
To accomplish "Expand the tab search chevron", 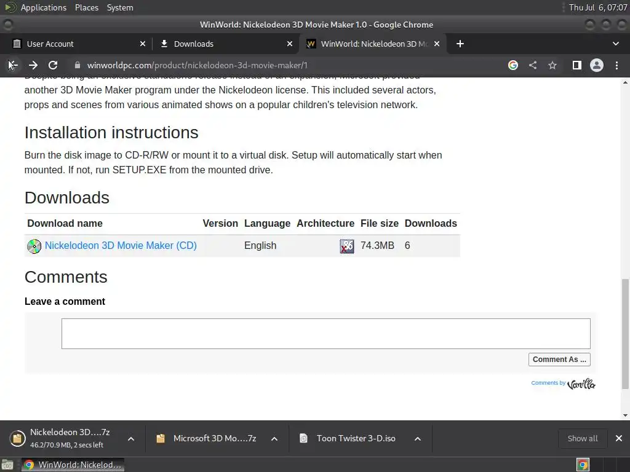I will 615,44.
